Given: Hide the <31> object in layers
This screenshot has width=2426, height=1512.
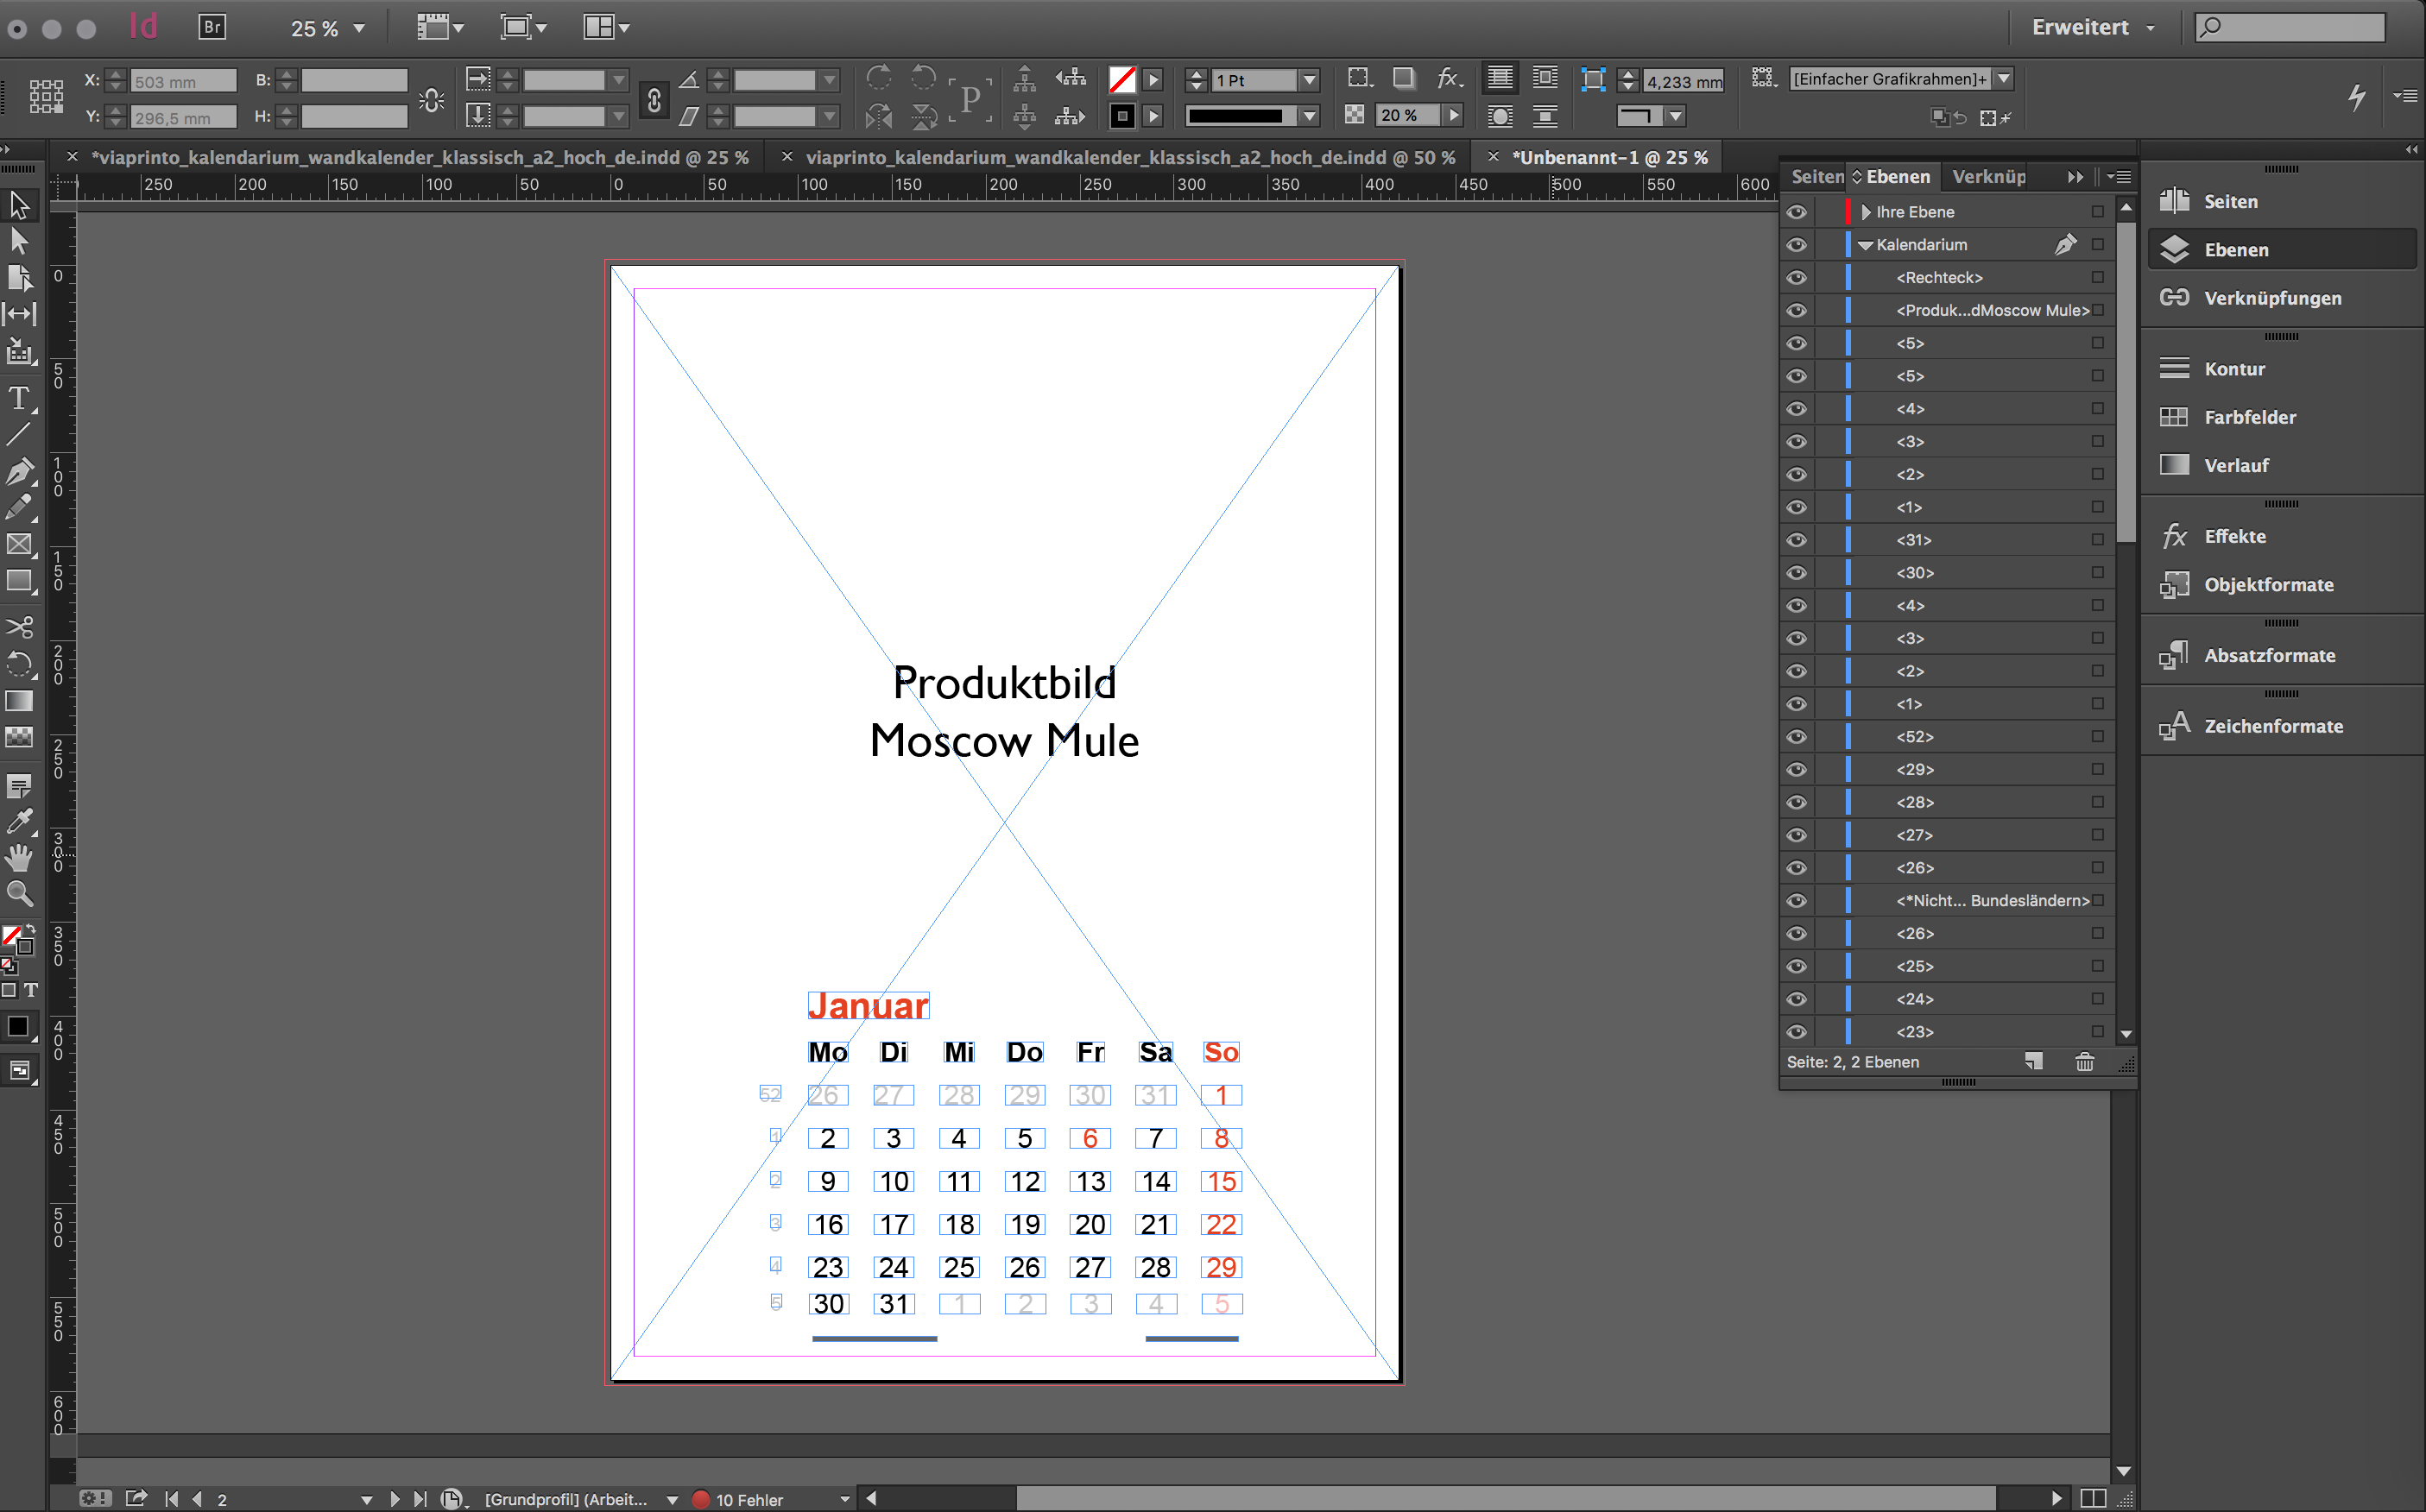Looking at the screenshot, I should [1797, 540].
